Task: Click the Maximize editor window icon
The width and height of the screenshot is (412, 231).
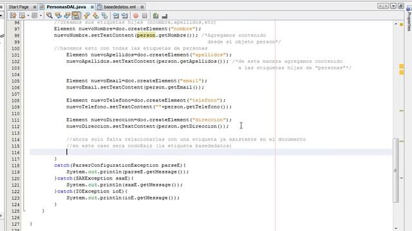Action: coord(400,6)
